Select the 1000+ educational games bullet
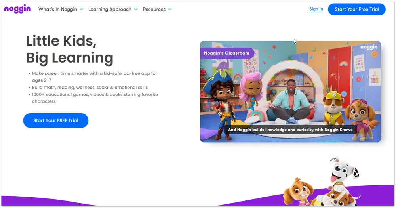396x208 pixels. 95,97
